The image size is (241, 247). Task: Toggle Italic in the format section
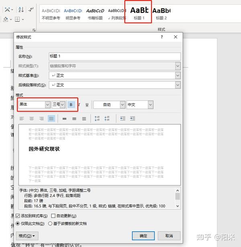click(x=79, y=105)
